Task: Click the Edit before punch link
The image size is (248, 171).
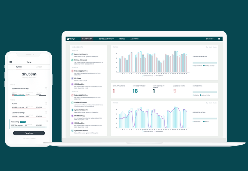Action: click(29, 138)
